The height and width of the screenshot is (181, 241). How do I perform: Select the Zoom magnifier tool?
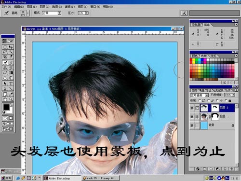(x=11, y=99)
